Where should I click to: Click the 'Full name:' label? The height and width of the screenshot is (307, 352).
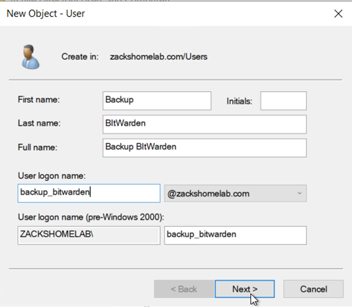point(37,147)
